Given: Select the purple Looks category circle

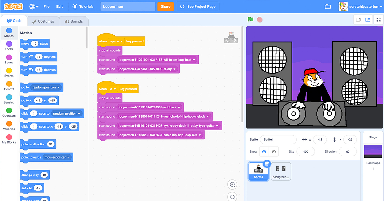Looking at the screenshot, I should coord(9,44).
